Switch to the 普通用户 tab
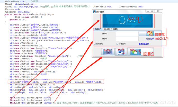178x107 pixels. click(x=98, y=29)
